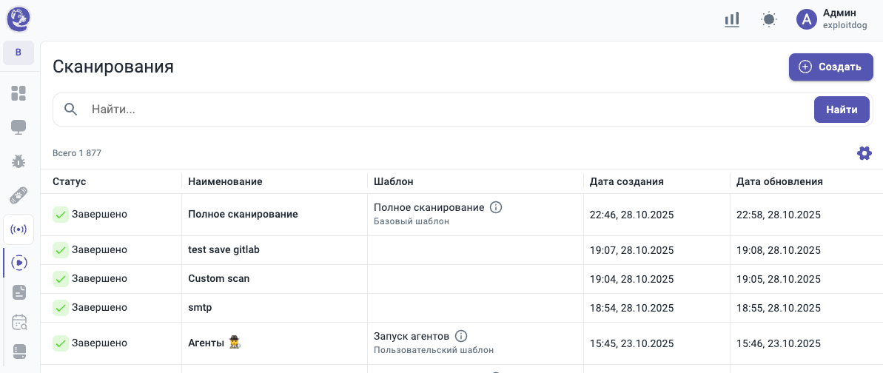The width and height of the screenshot is (883, 373).
Task: Click the monitor (hosts) sidebar icon
Action: pos(19,127)
